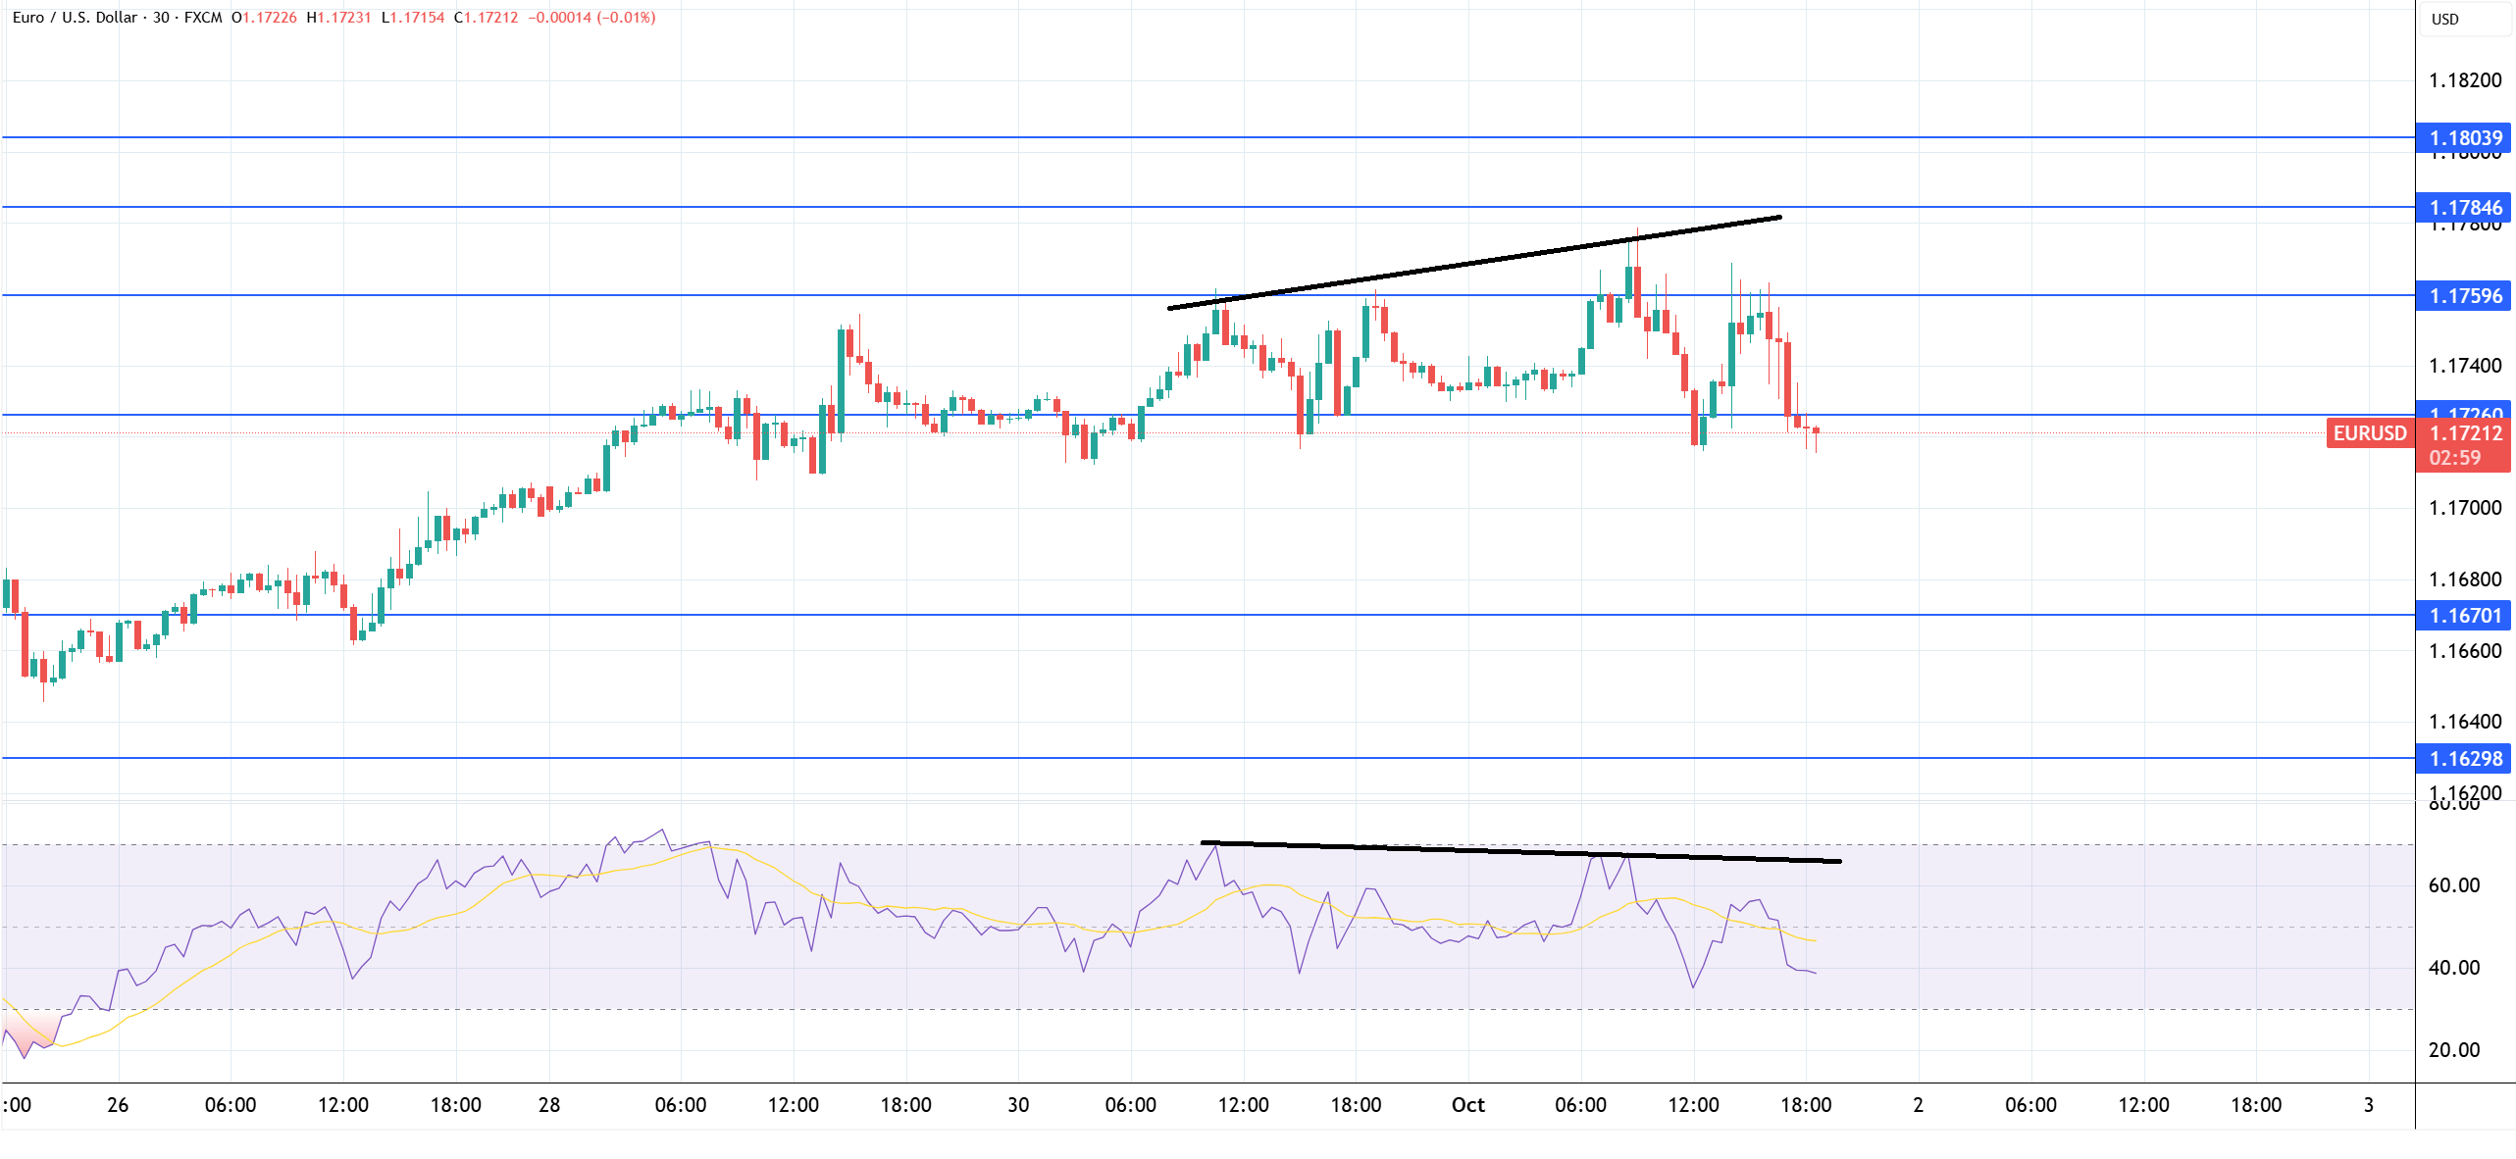Click the 30 interval label in the legend

click(161, 18)
